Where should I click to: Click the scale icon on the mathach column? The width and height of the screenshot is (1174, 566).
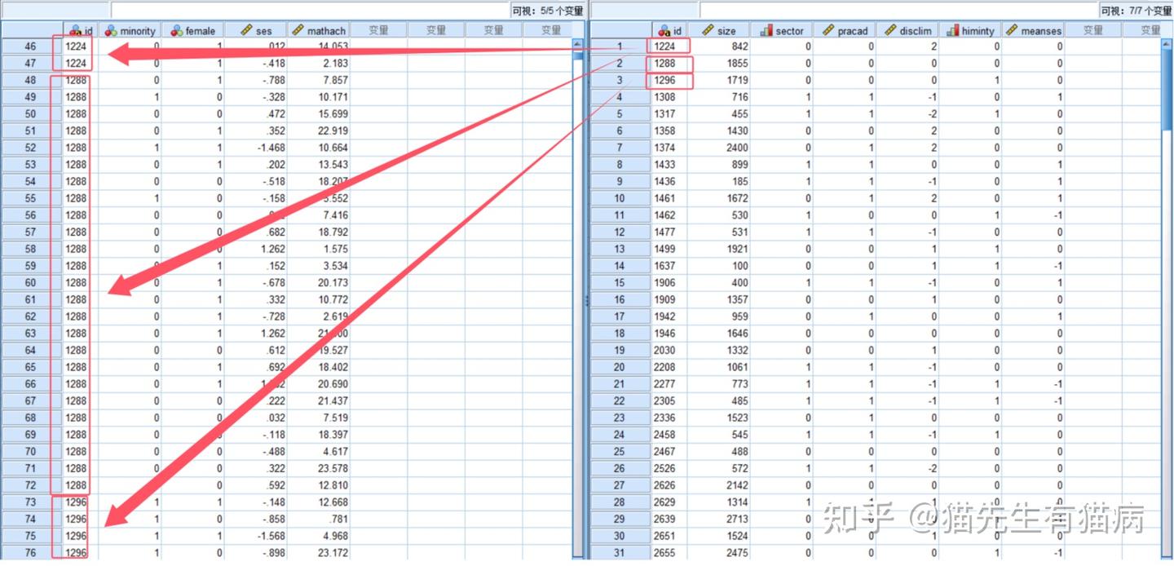point(297,30)
